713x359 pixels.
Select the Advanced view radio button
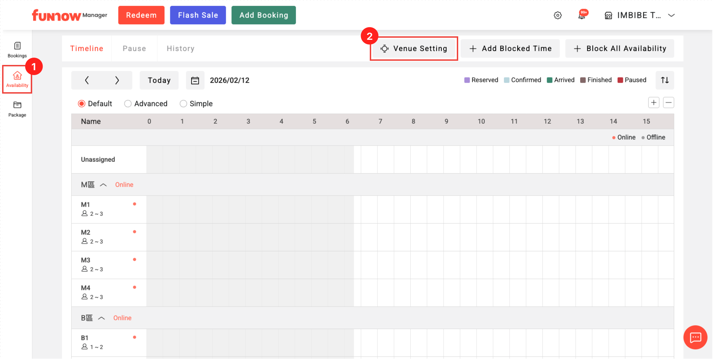tap(128, 104)
